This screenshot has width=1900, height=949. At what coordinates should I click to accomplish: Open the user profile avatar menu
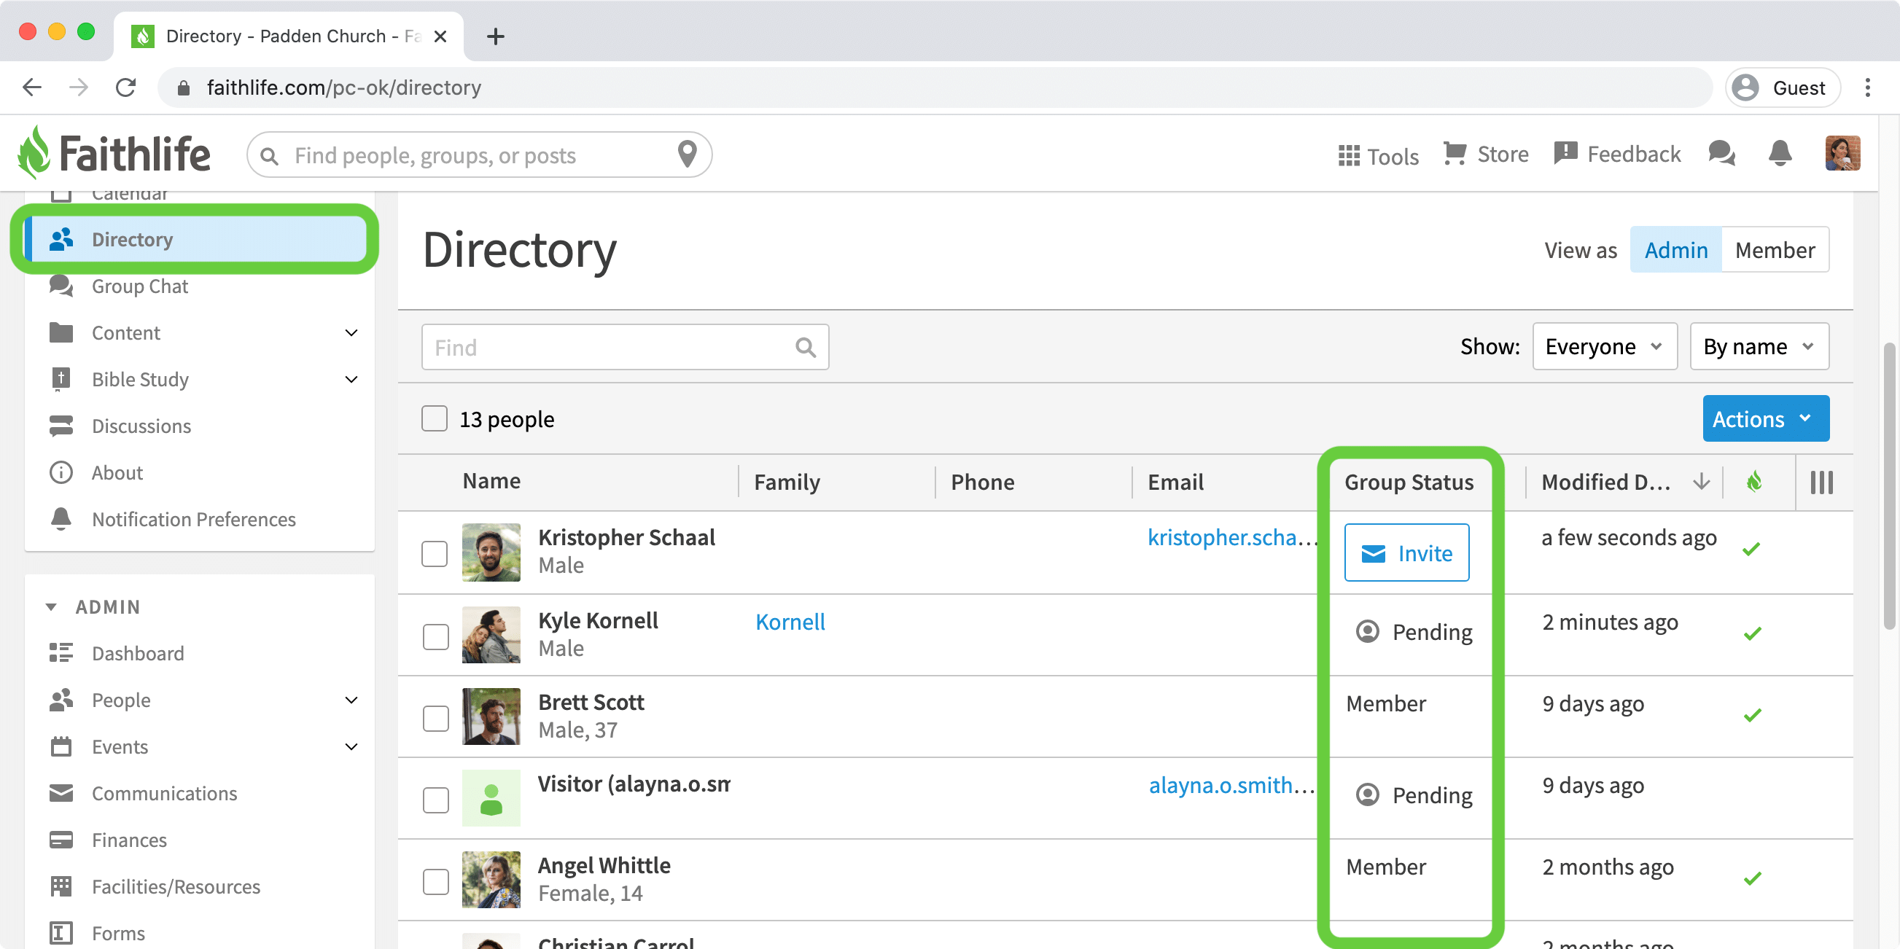(x=1842, y=153)
